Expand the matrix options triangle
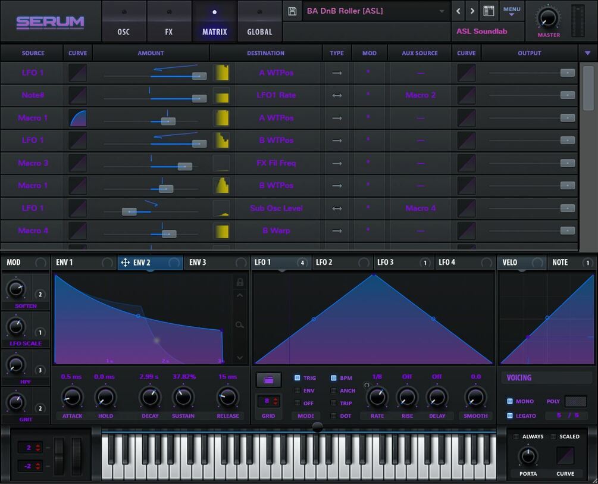Image resolution: width=598 pixels, height=484 pixels. pos(588,53)
